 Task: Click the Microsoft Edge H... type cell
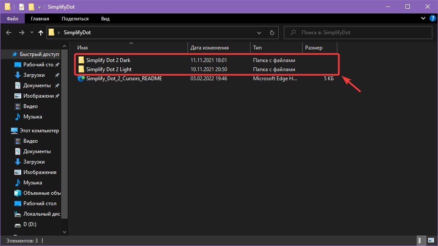[275, 79]
